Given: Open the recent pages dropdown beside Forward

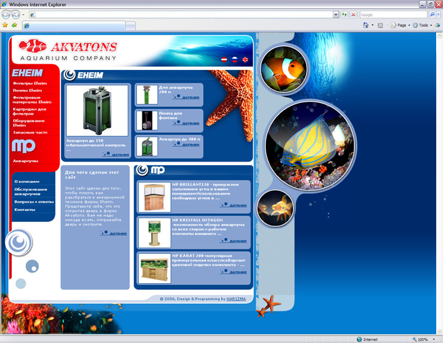Looking at the screenshot, I should coord(24,14).
